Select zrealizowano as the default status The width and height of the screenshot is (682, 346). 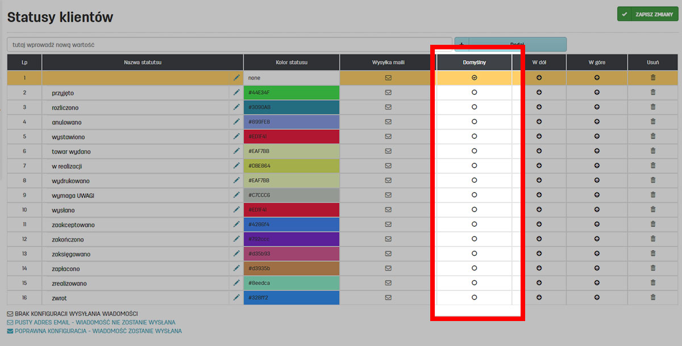click(x=474, y=282)
